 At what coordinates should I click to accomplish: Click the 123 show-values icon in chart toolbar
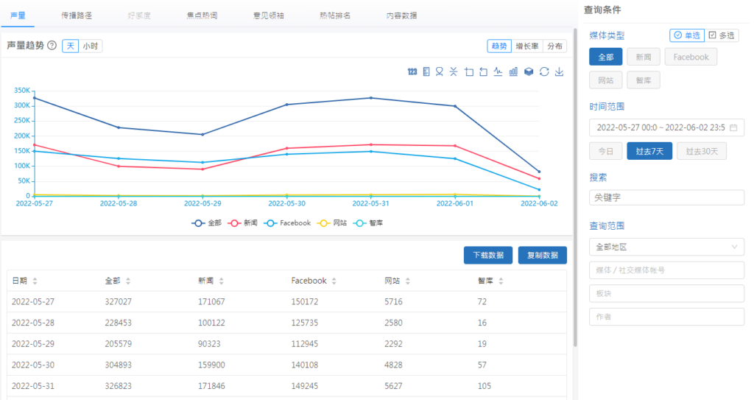(x=412, y=71)
